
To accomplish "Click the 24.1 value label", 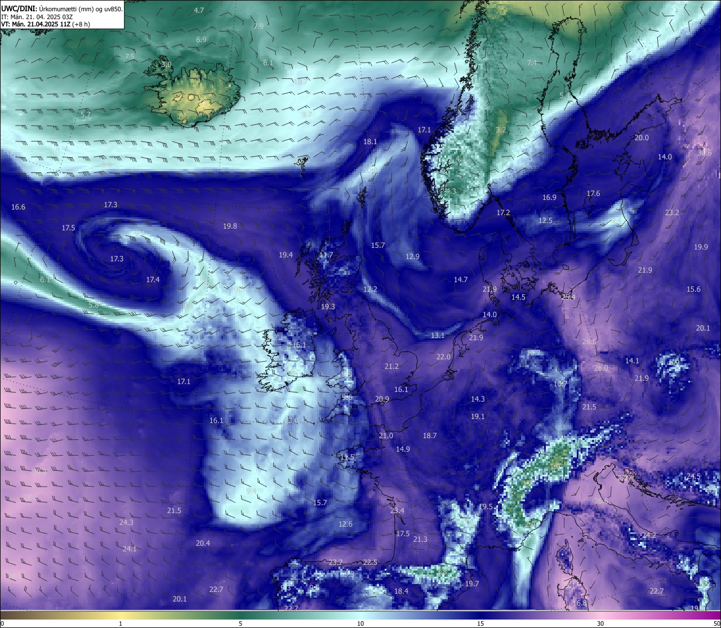I will coord(130,549).
